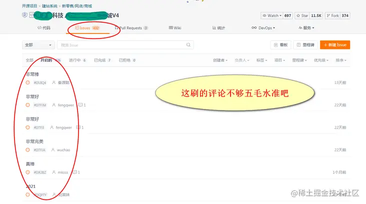Star this repository
This screenshot has height=204, width=366.
tap(302, 15)
